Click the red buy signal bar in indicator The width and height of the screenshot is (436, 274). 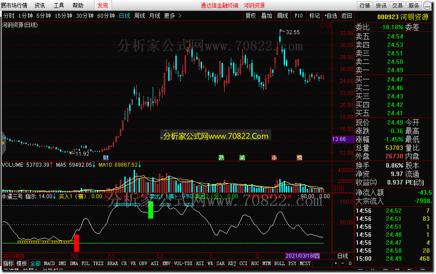pos(76,243)
